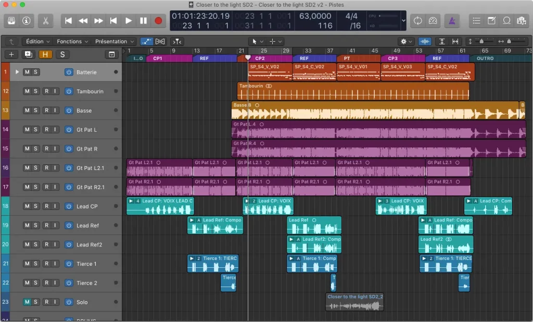Solo the Tambourin track

(x=35, y=91)
